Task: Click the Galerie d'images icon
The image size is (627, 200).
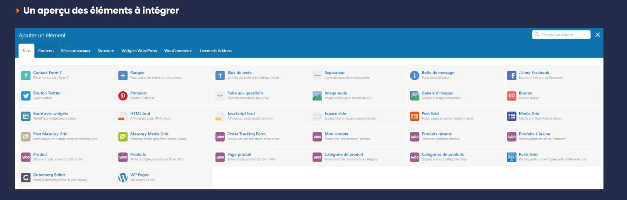Action: pyautogui.click(x=414, y=96)
